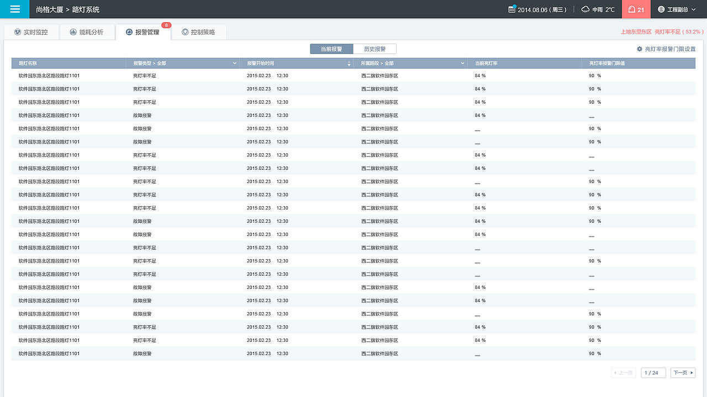Image resolution: width=707 pixels, height=397 pixels.
Task: Open 亮灯率报警门限设置 settings
Action: coord(666,49)
